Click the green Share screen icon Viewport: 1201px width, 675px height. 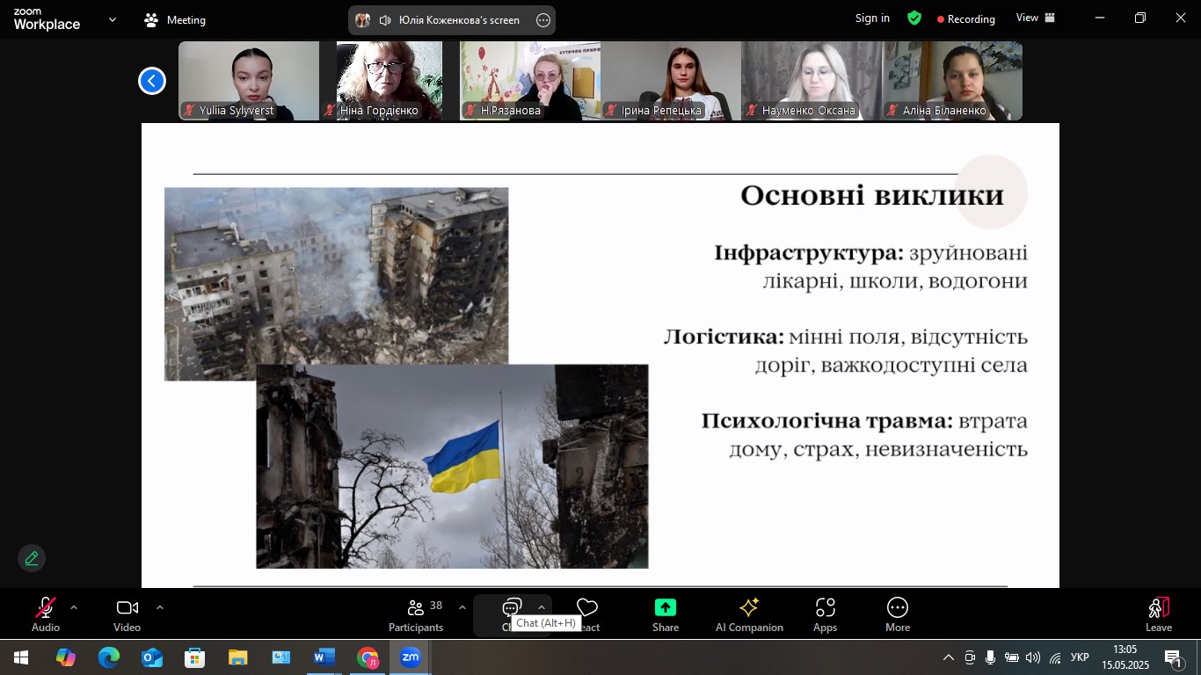click(666, 607)
